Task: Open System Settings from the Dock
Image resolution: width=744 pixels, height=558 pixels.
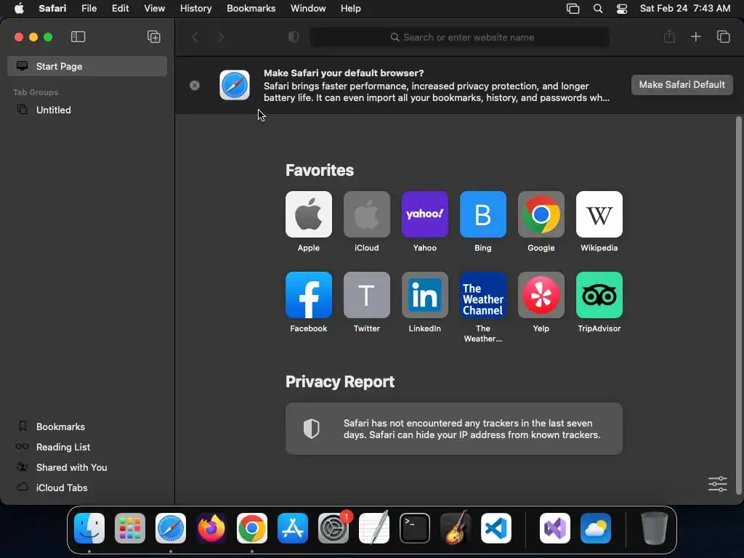Action: (x=333, y=528)
